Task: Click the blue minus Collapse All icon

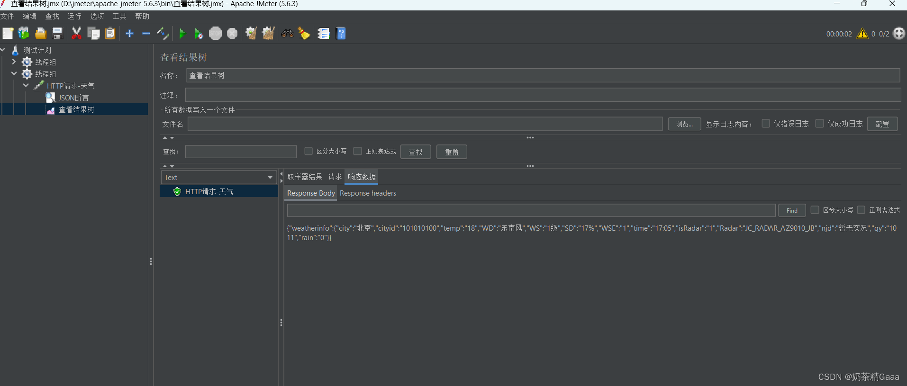Action: (146, 34)
